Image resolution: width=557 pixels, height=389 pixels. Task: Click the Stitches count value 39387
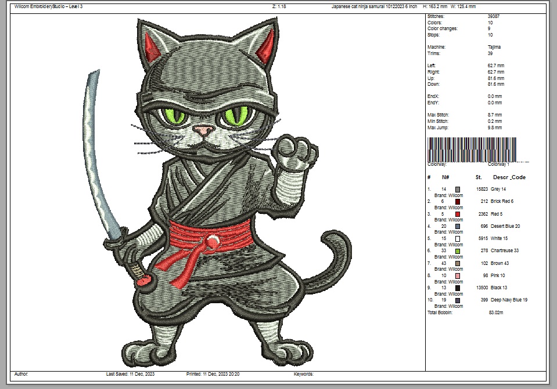494,17
